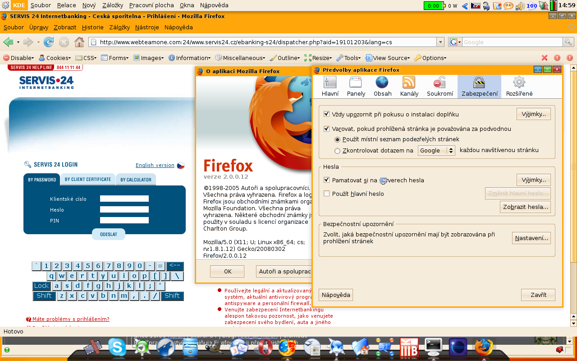577x361 pixels.
Task: Expand the Cookies dropdown
Action: click(x=55, y=58)
